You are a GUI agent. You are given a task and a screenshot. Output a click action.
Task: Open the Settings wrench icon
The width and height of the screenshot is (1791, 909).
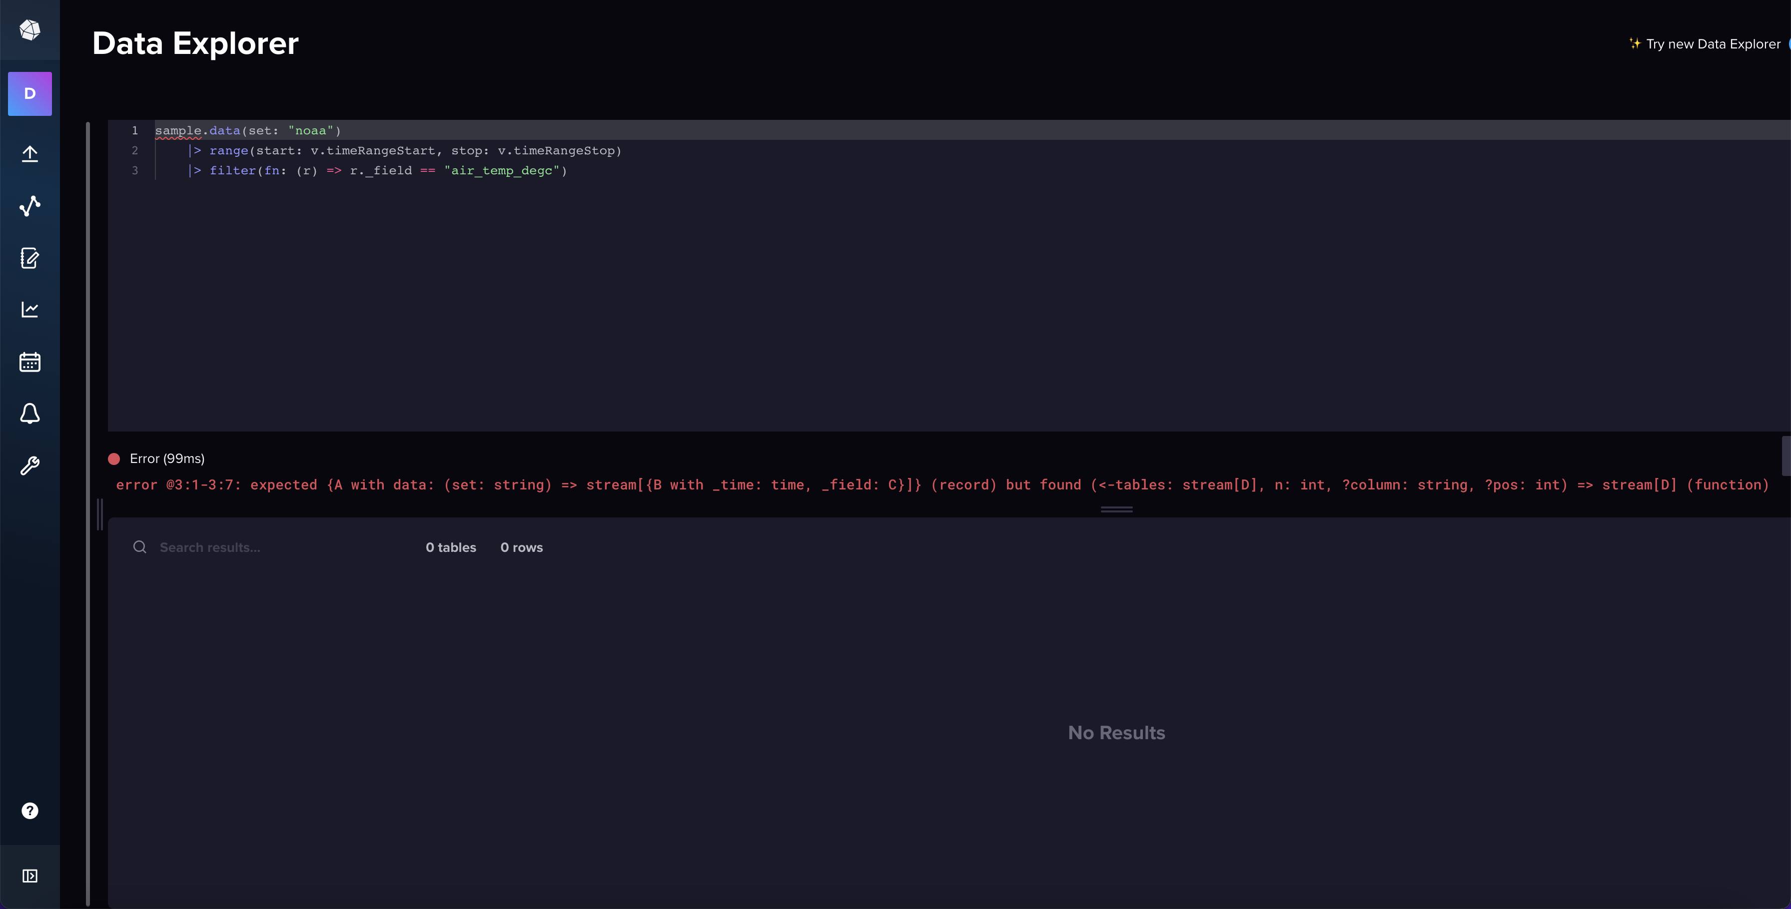tap(30, 465)
